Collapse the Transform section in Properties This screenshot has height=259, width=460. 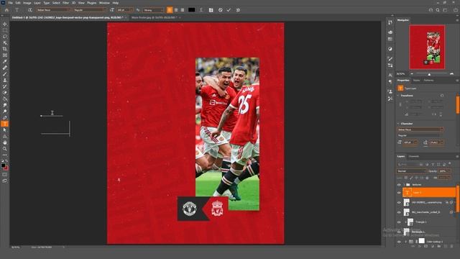(x=398, y=96)
